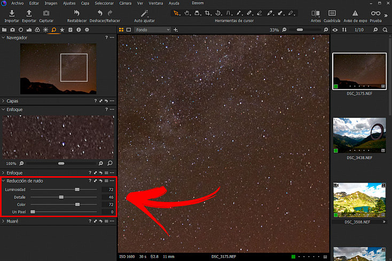The width and height of the screenshot is (392, 261).
Task: Open the star adjustments tool tab
Action: click(62, 30)
